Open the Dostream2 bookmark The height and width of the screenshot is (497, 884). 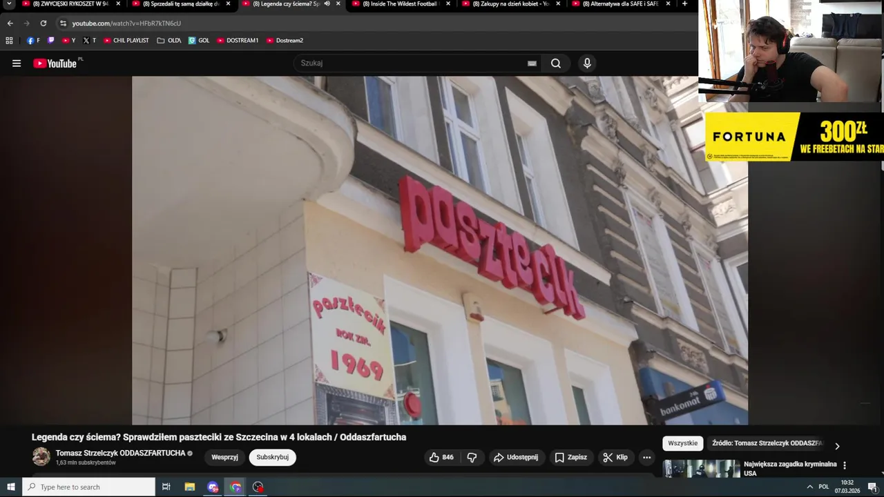click(x=285, y=41)
